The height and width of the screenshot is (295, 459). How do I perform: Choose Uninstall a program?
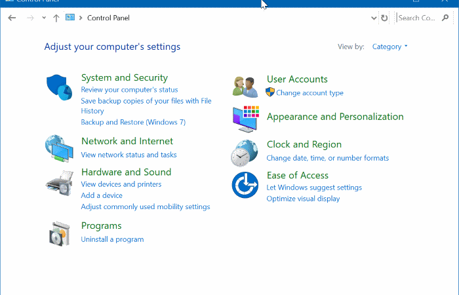(x=112, y=239)
